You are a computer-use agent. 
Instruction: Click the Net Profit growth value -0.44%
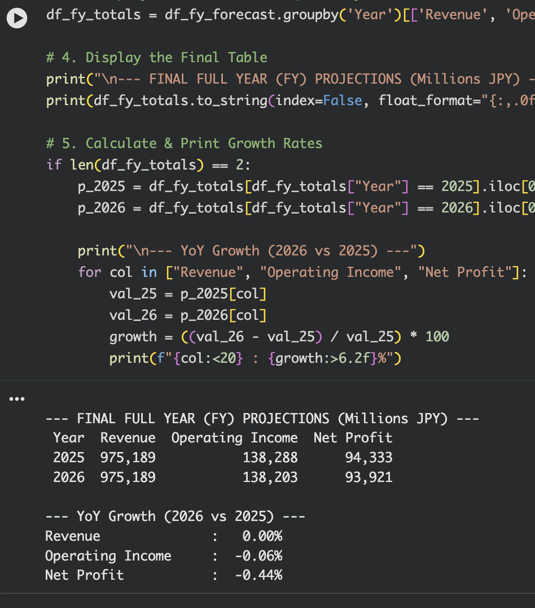click(261, 575)
